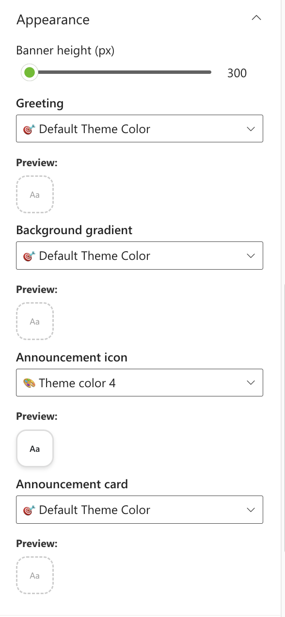Screen dimensions: 285x617
Task: Click the chevron on the Announcement card dropdown
Action: click(251, 510)
